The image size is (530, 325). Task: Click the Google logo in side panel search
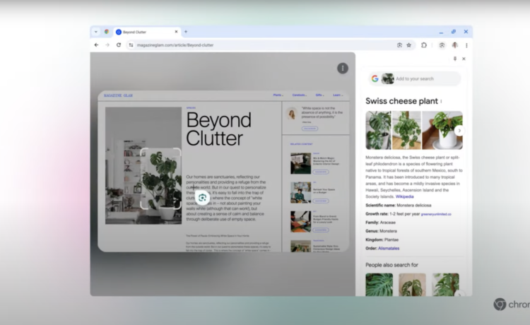point(375,78)
